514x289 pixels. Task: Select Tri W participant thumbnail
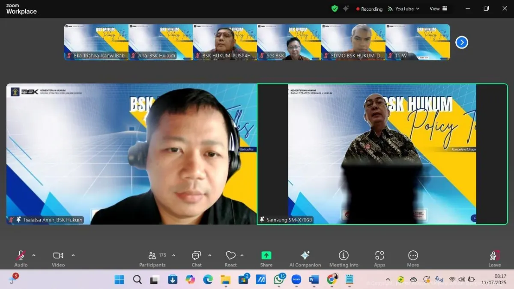[418, 42]
